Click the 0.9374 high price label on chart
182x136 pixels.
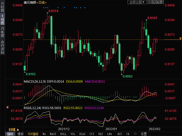(53, 11)
